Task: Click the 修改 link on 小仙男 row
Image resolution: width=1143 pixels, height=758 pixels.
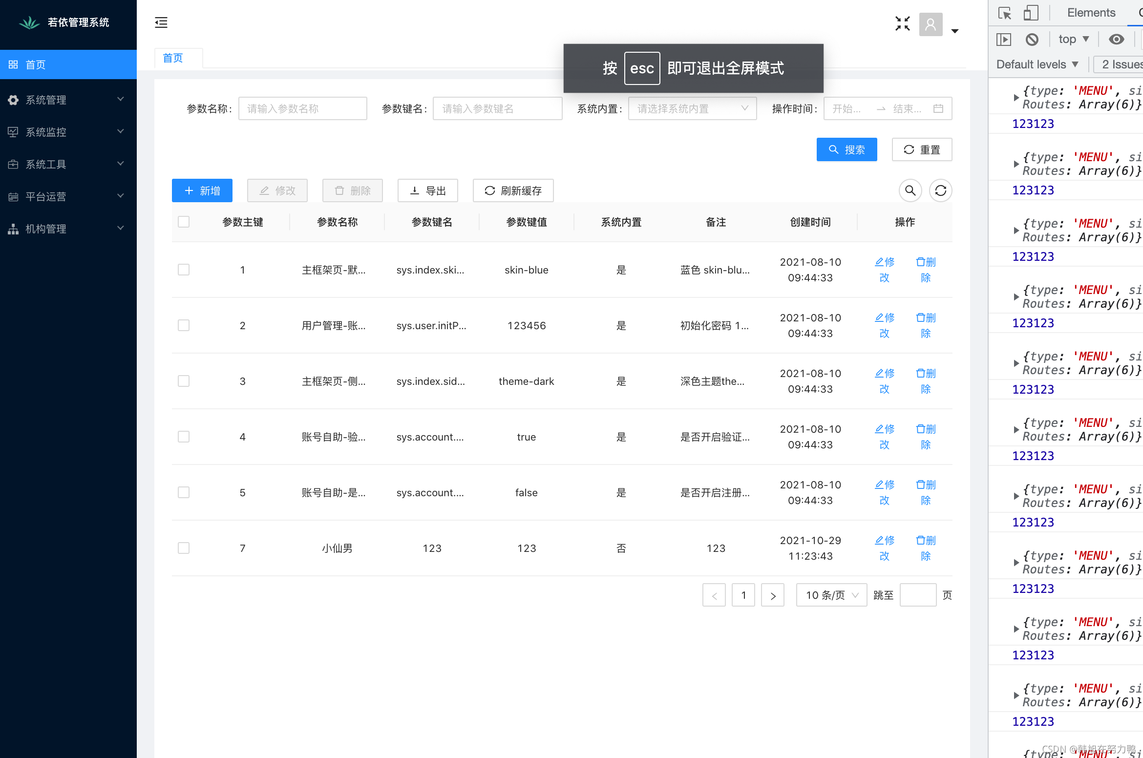Action: [884, 548]
